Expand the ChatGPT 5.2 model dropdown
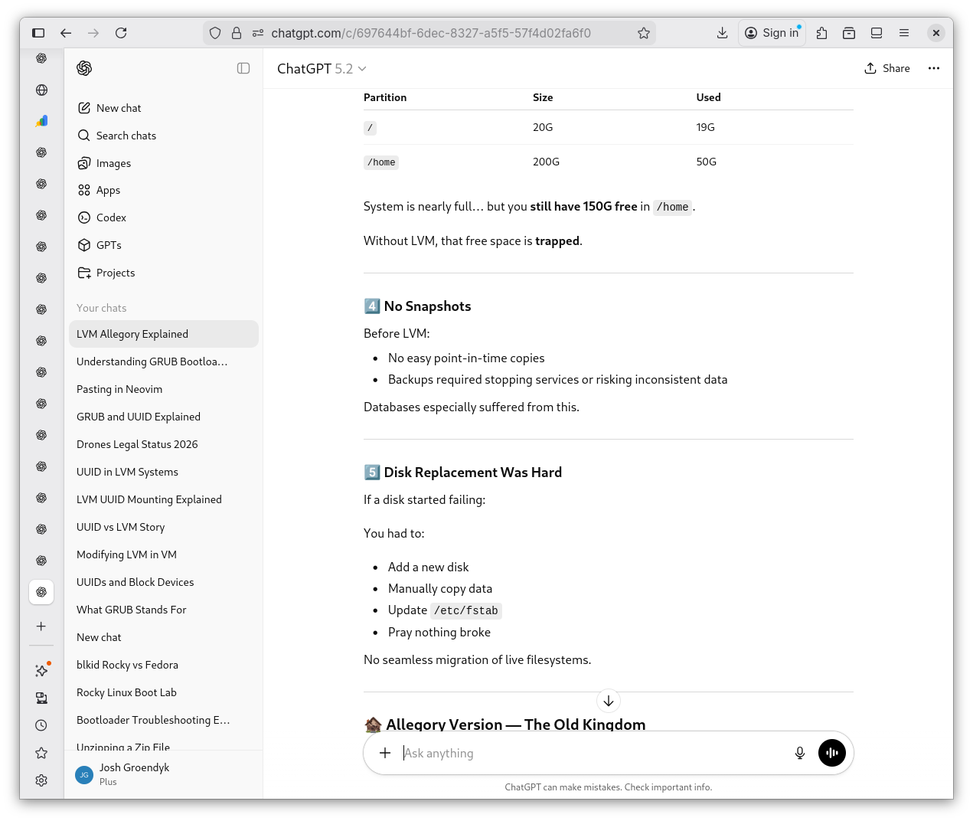 [322, 69]
